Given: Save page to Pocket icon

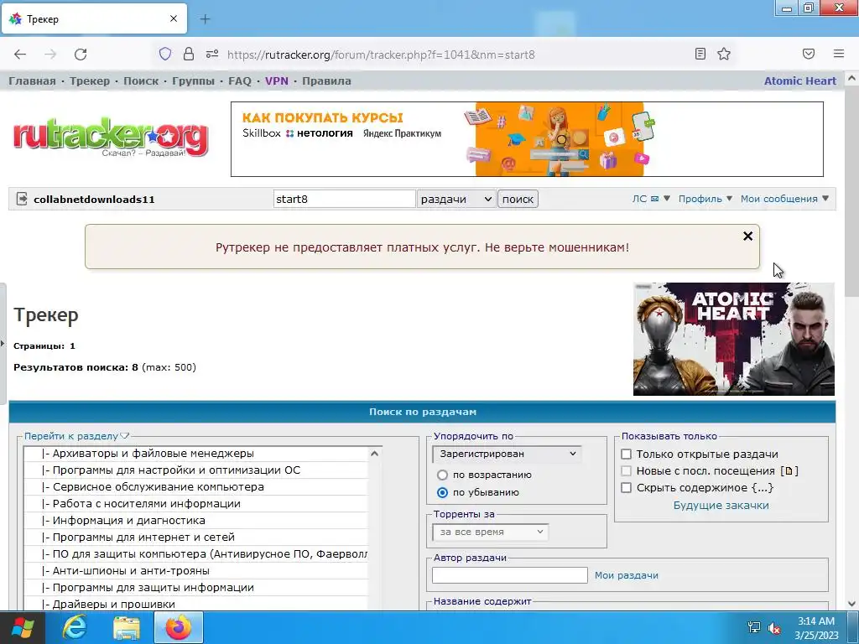Looking at the screenshot, I should [x=809, y=54].
